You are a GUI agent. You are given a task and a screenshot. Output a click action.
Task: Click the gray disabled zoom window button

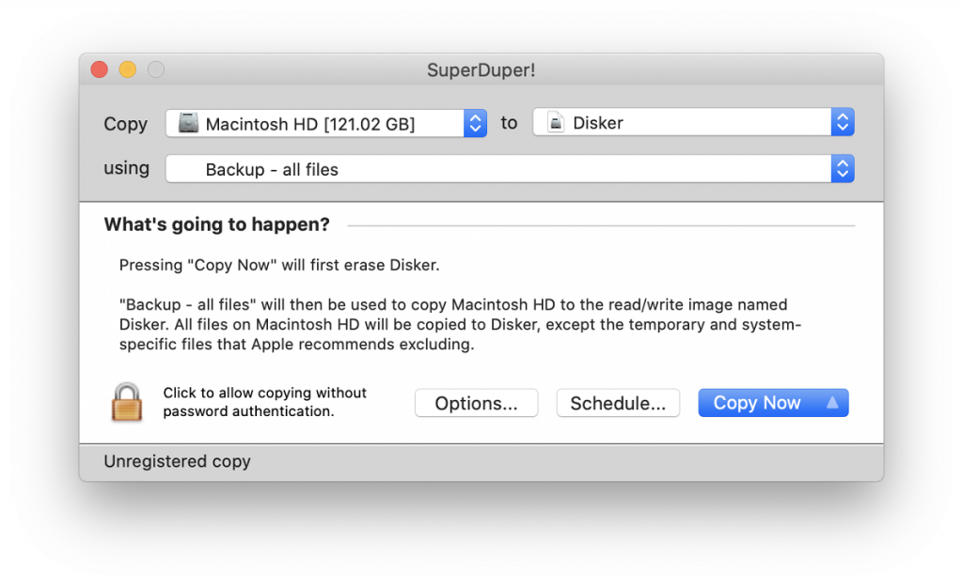point(155,70)
